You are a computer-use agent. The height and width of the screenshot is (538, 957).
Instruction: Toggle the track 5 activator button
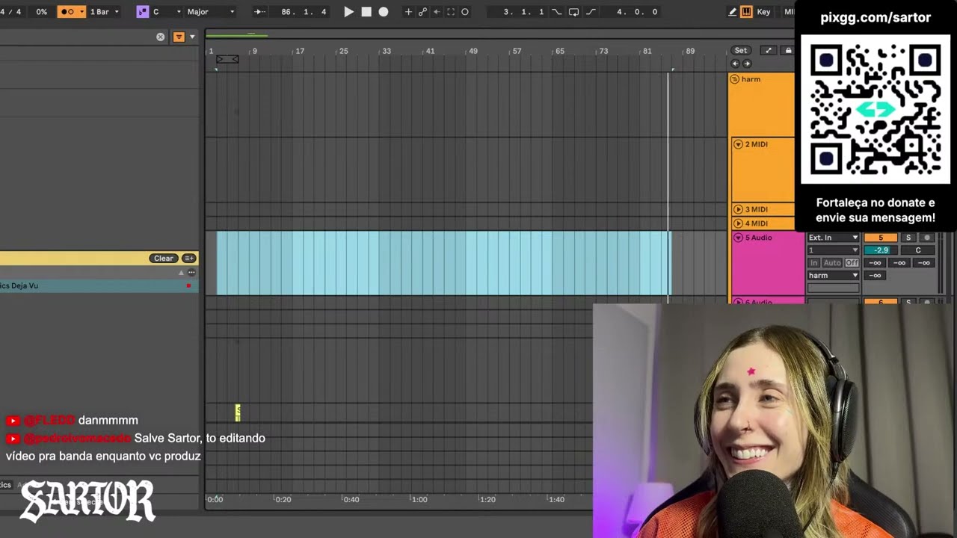pos(880,238)
